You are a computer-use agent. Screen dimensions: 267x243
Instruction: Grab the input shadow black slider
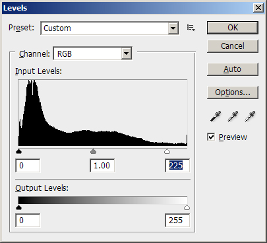(19, 151)
